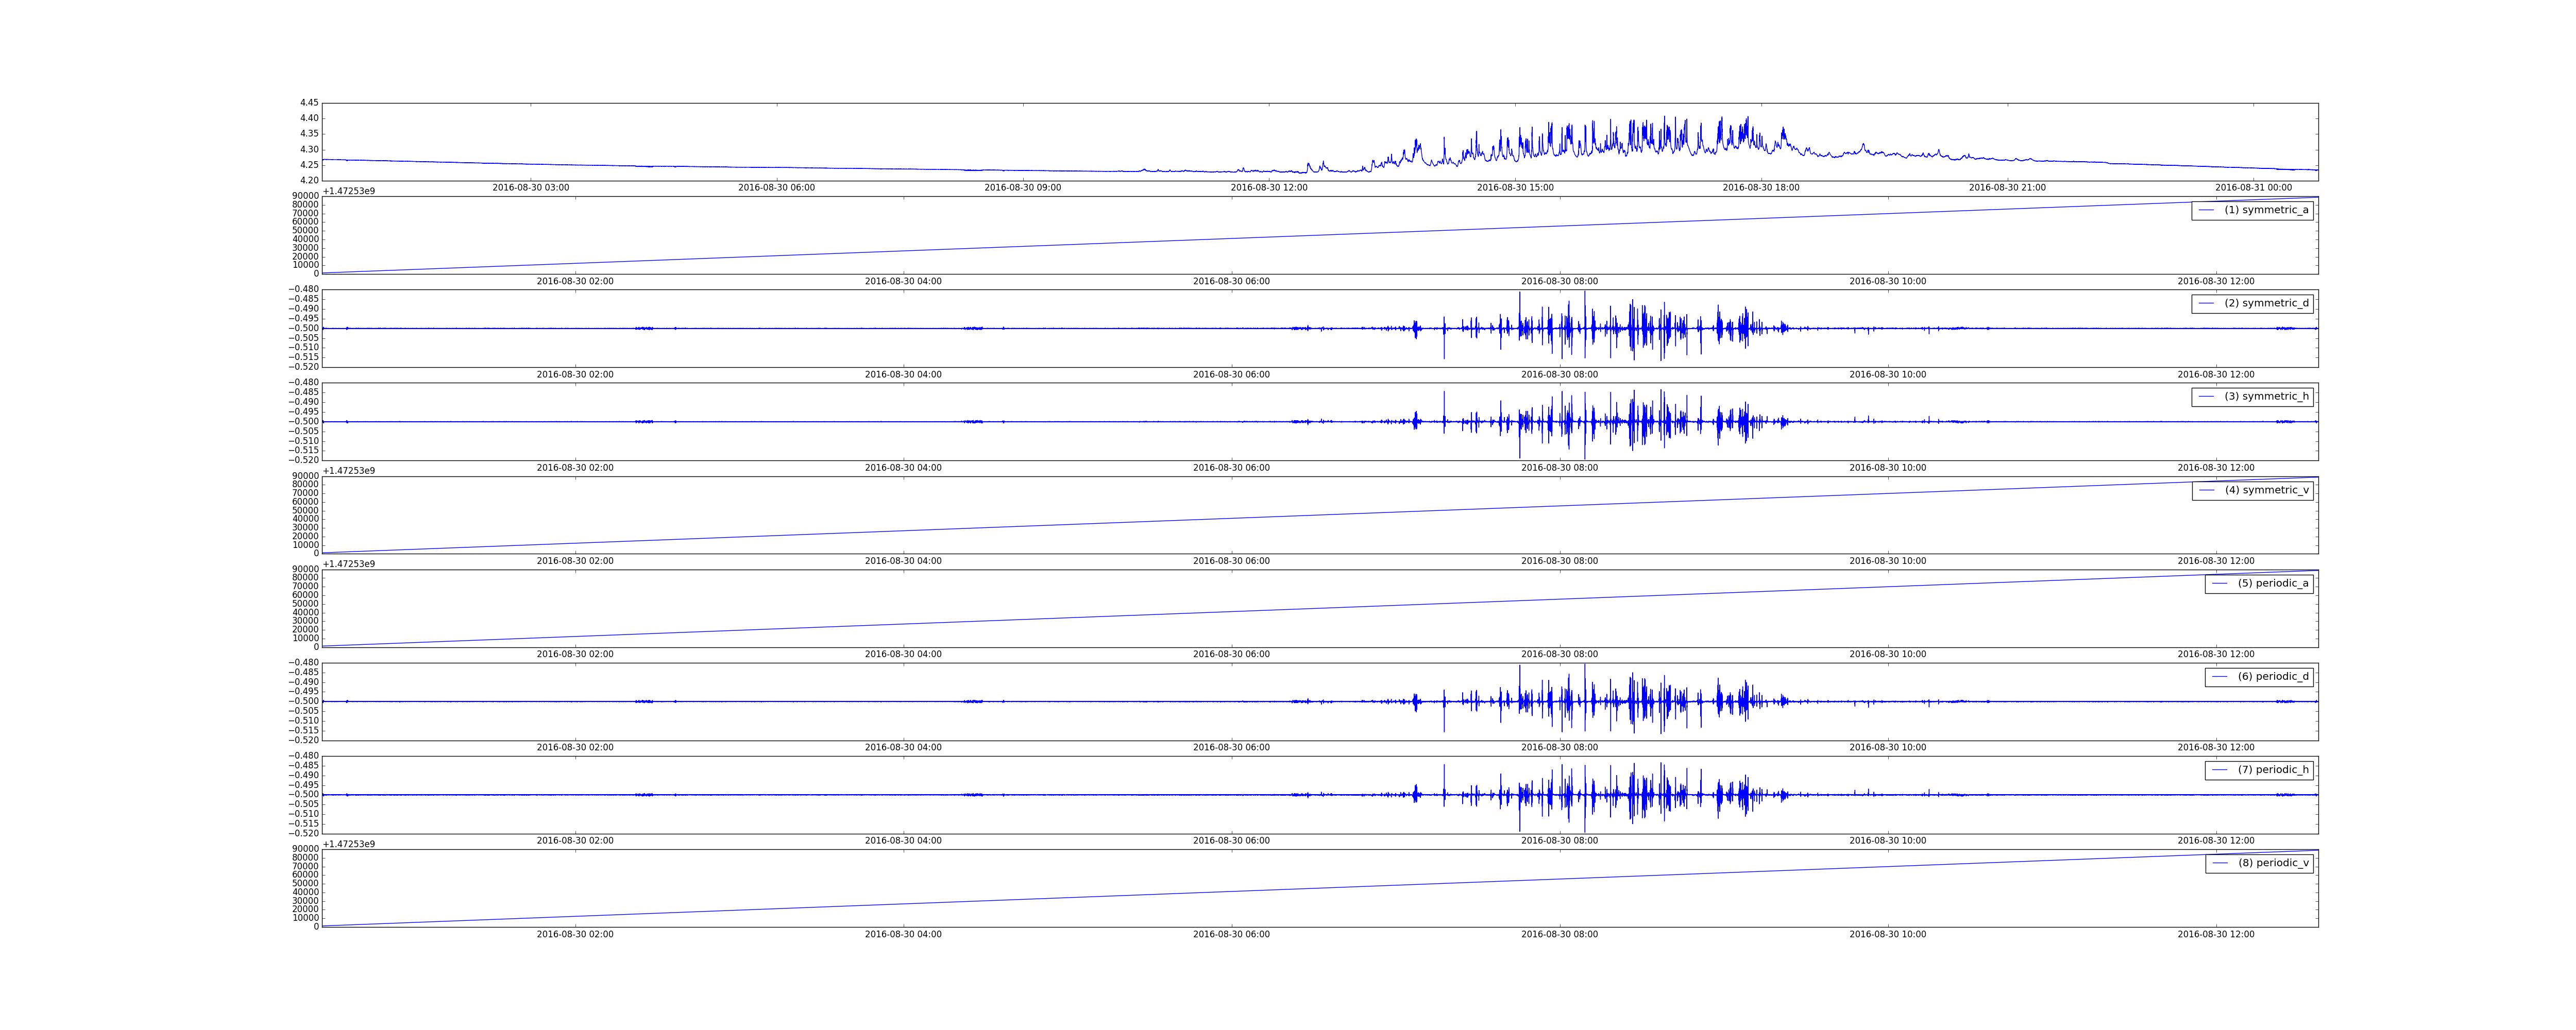This screenshot has width=2576, height=1030.
Task: Click the 2016-08-30 02:00 tick under periodic_a plot
Action: pyautogui.click(x=575, y=655)
